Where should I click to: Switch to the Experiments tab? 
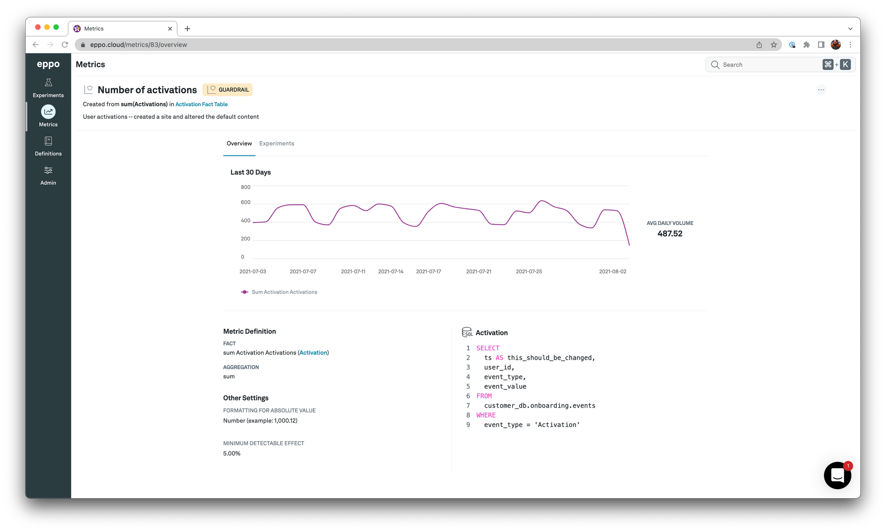point(277,143)
